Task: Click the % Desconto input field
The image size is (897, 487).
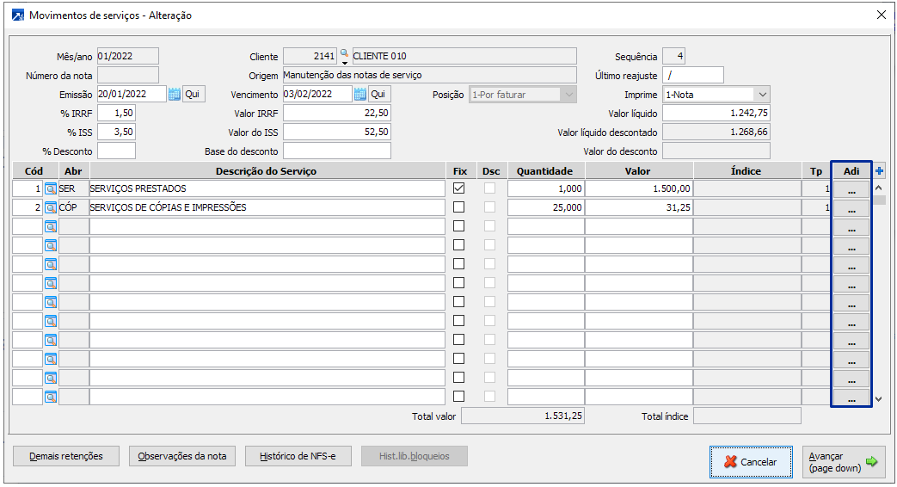Action: click(x=117, y=151)
